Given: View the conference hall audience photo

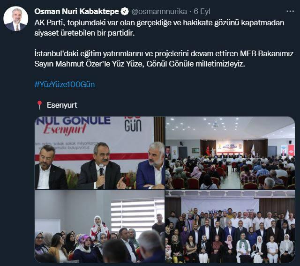Looking at the screenshot, I should point(230,153).
